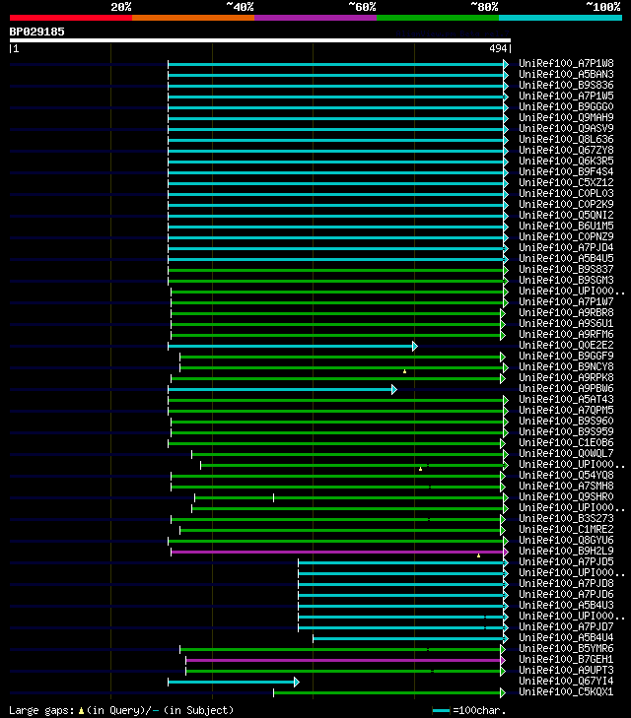The width and height of the screenshot is (631, 718).
Task: Choose the UniRef100_Q6K3R5 label
Action: pyautogui.click(x=566, y=161)
